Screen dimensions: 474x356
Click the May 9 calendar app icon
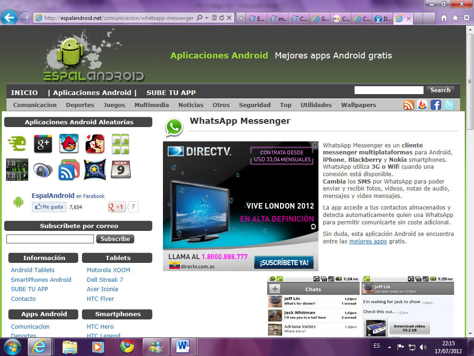tap(121, 170)
